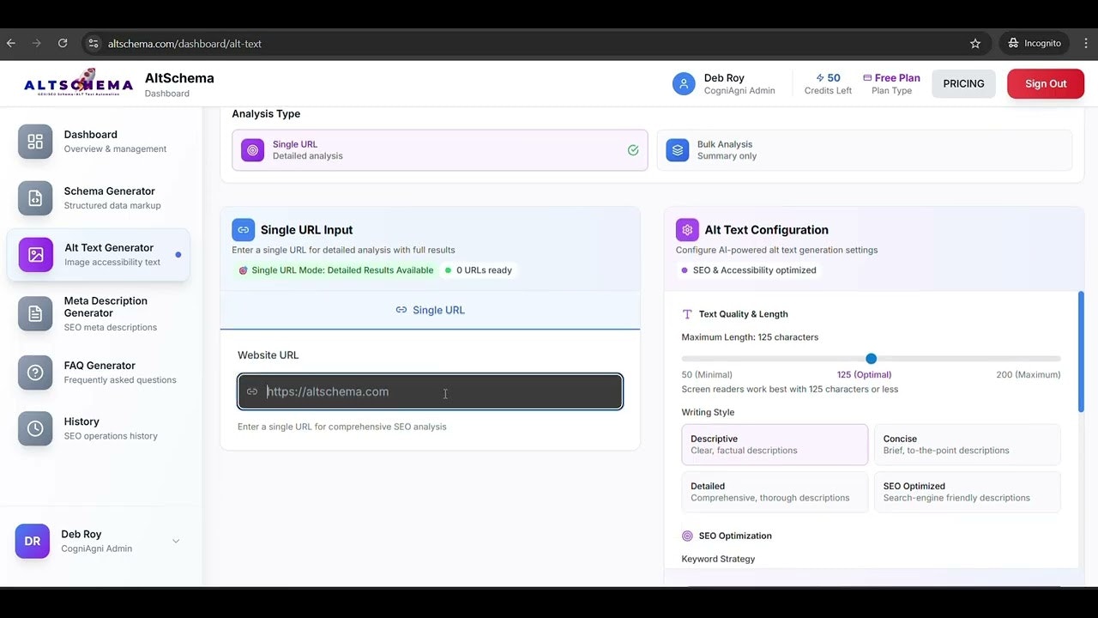Click the PRICING button
The height and width of the screenshot is (618, 1098).
pos(963,84)
